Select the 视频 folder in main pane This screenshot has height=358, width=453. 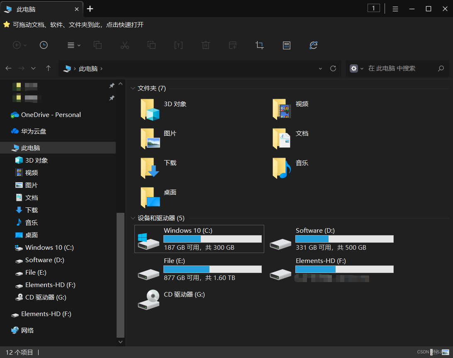point(290,110)
